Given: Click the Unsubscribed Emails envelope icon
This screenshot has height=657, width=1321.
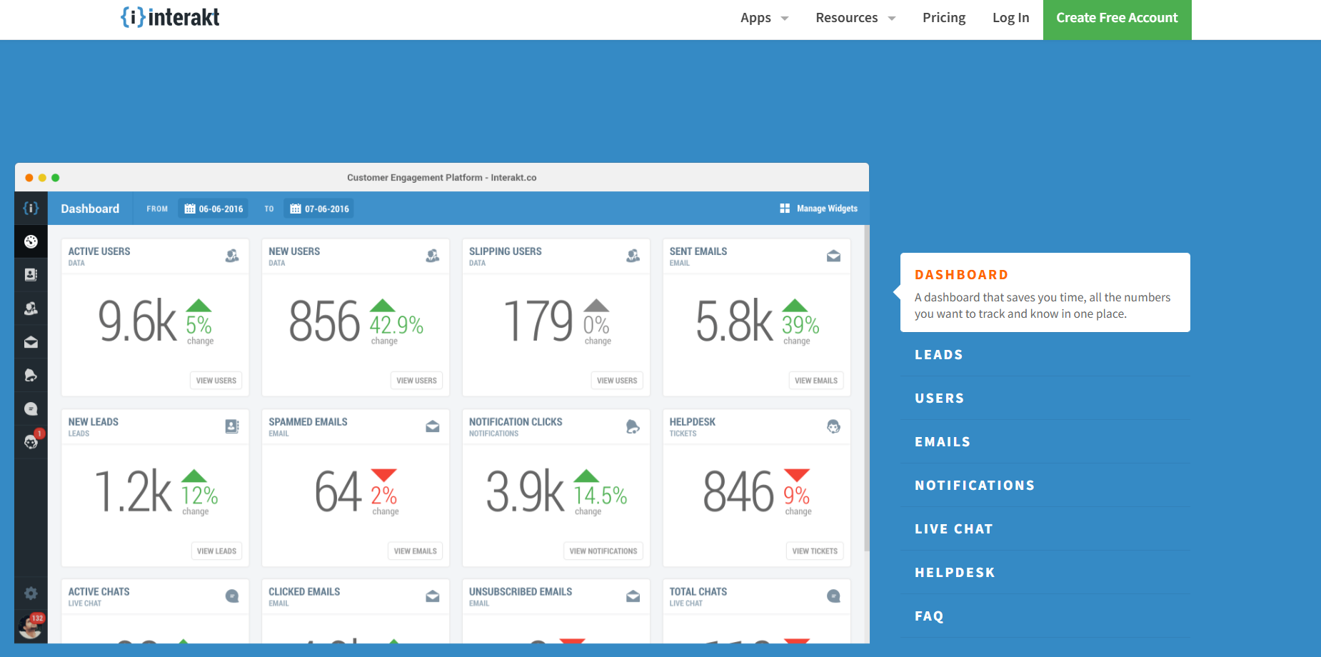Looking at the screenshot, I should (633, 596).
